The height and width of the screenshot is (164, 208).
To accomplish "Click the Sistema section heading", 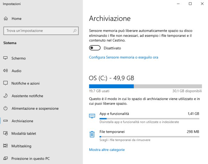I will click(x=10, y=43).
